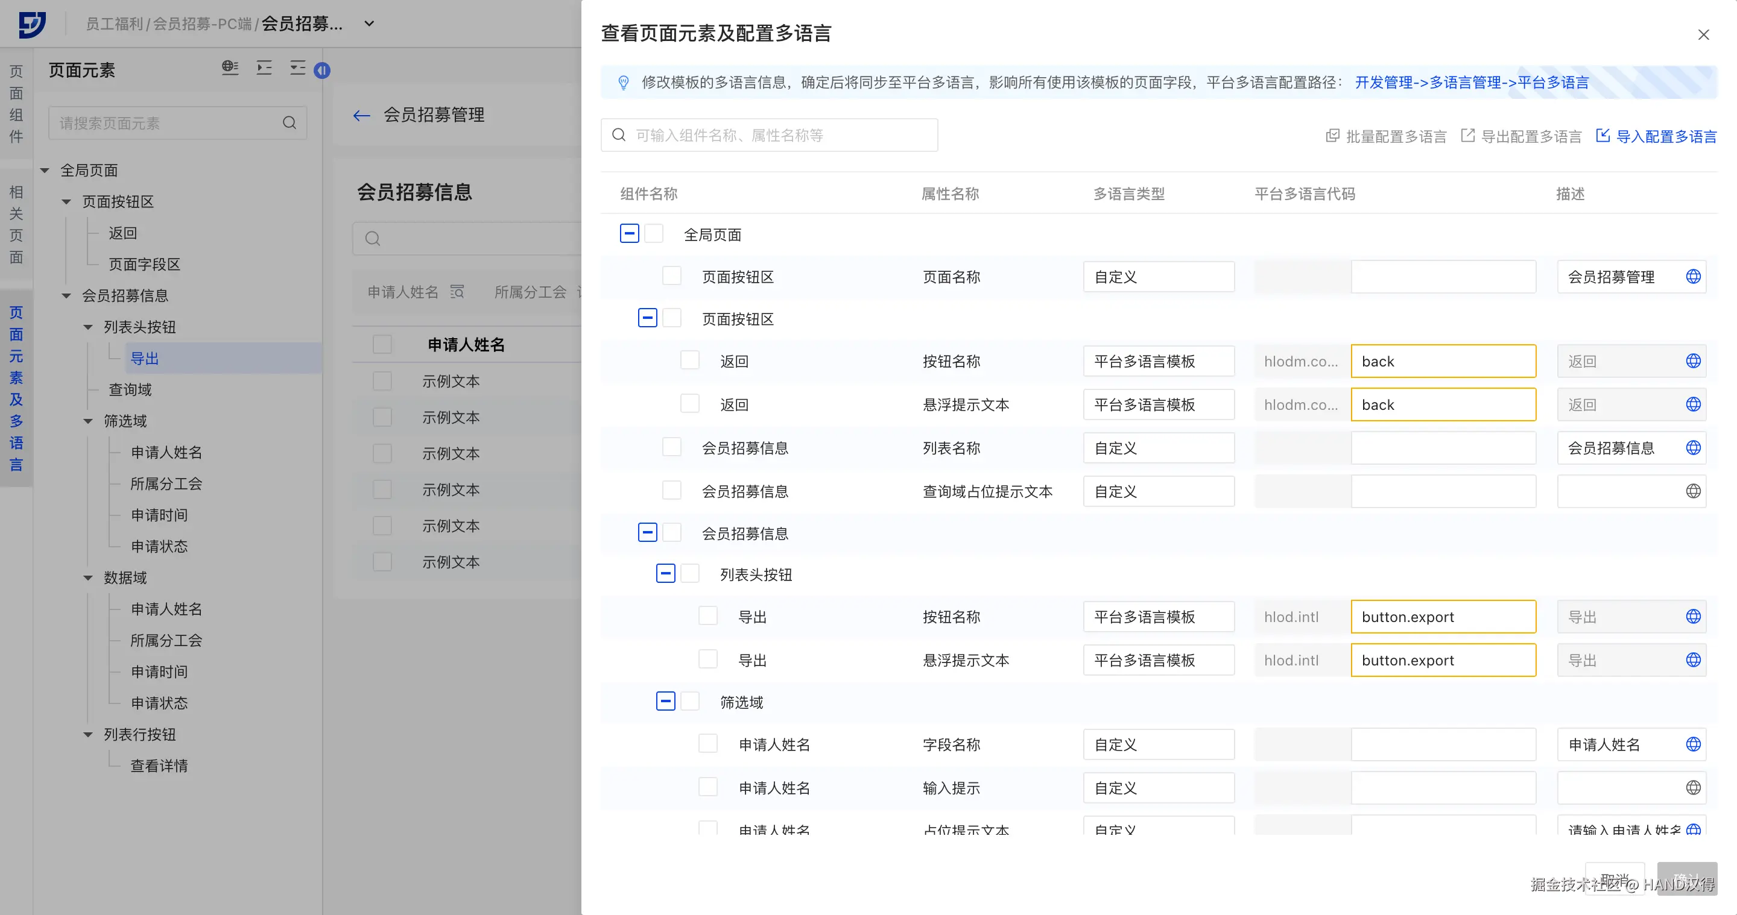The height and width of the screenshot is (915, 1737).
Task: Open 开发管理->多语言管理->平台多语言 link
Action: (x=1472, y=82)
